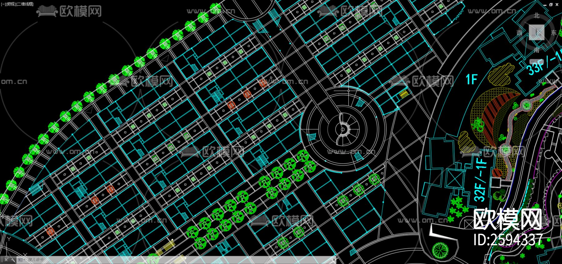Screen dimensions: 562x264
Task: Close the drawing window
Action: click(x=557, y=5)
